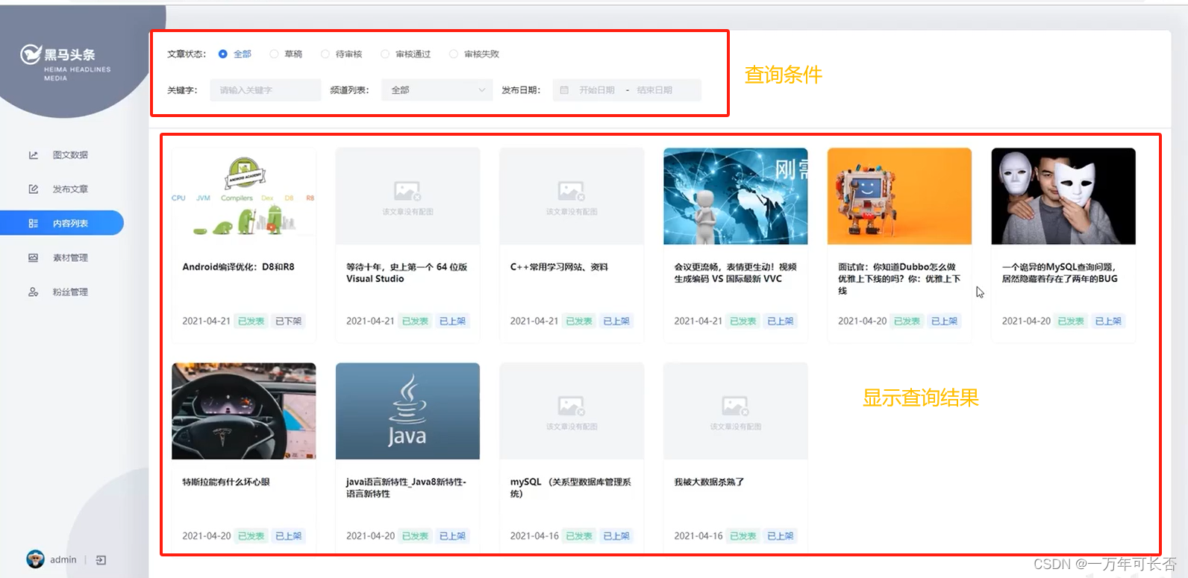
Task: Click the title 等待十年 64位版 Visual Studio
Action: coord(407,273)
